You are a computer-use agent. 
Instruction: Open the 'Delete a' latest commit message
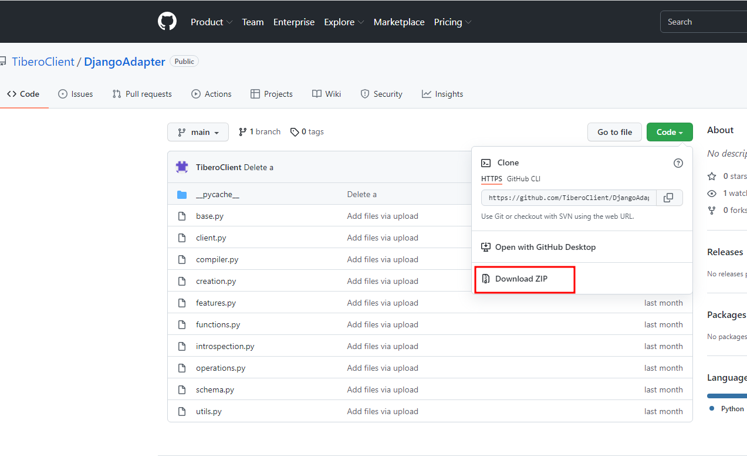(x=259, y=167)
